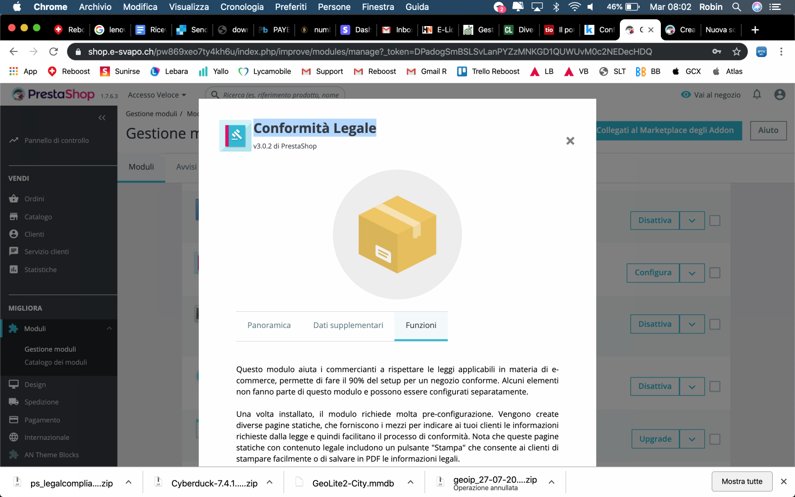Open the dropdown arrow beside Upgrade
Viewport: 795px width, 497px height.
(x=692, y=439)
